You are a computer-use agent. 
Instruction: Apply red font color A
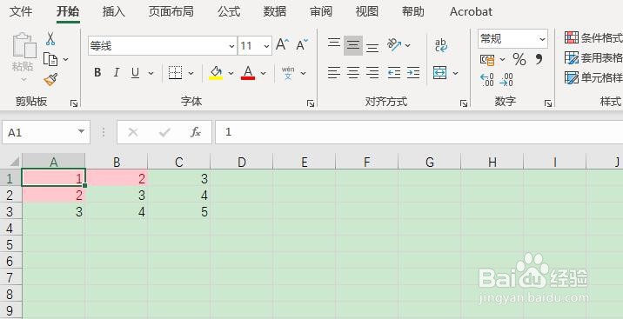pyautogui.click(x=248, y=73)
